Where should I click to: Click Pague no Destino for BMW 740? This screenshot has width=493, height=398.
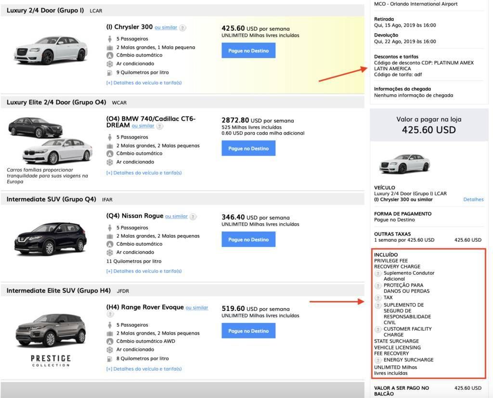pos(248,149)
